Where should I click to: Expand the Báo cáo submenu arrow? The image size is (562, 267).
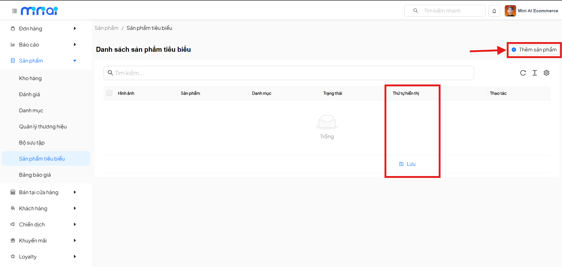(x=75, y=45)
